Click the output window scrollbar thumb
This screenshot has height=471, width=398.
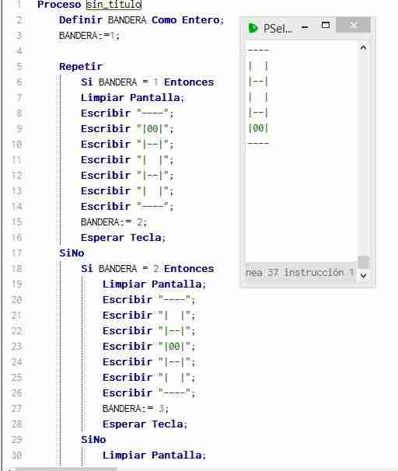pos(363,262)
